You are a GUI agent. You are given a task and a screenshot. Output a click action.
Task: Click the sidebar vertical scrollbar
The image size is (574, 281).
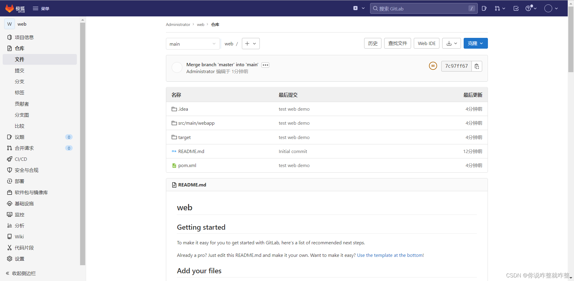(83, 143)
